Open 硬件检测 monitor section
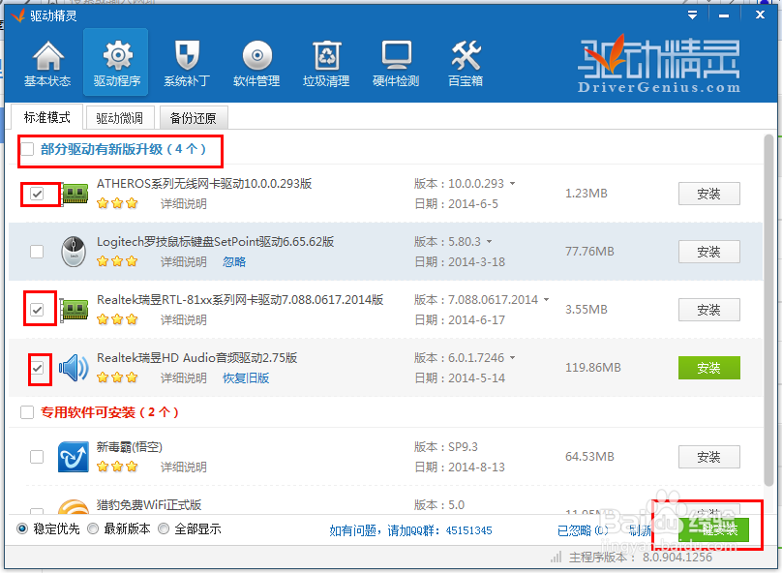 396,63
